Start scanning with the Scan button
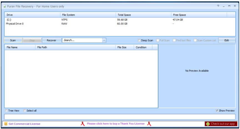 point(13,40)
